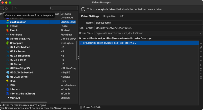Duplicate the selected driver with the copy icon
Viewport: 203px width, 110px height.
tap(6, 8)
